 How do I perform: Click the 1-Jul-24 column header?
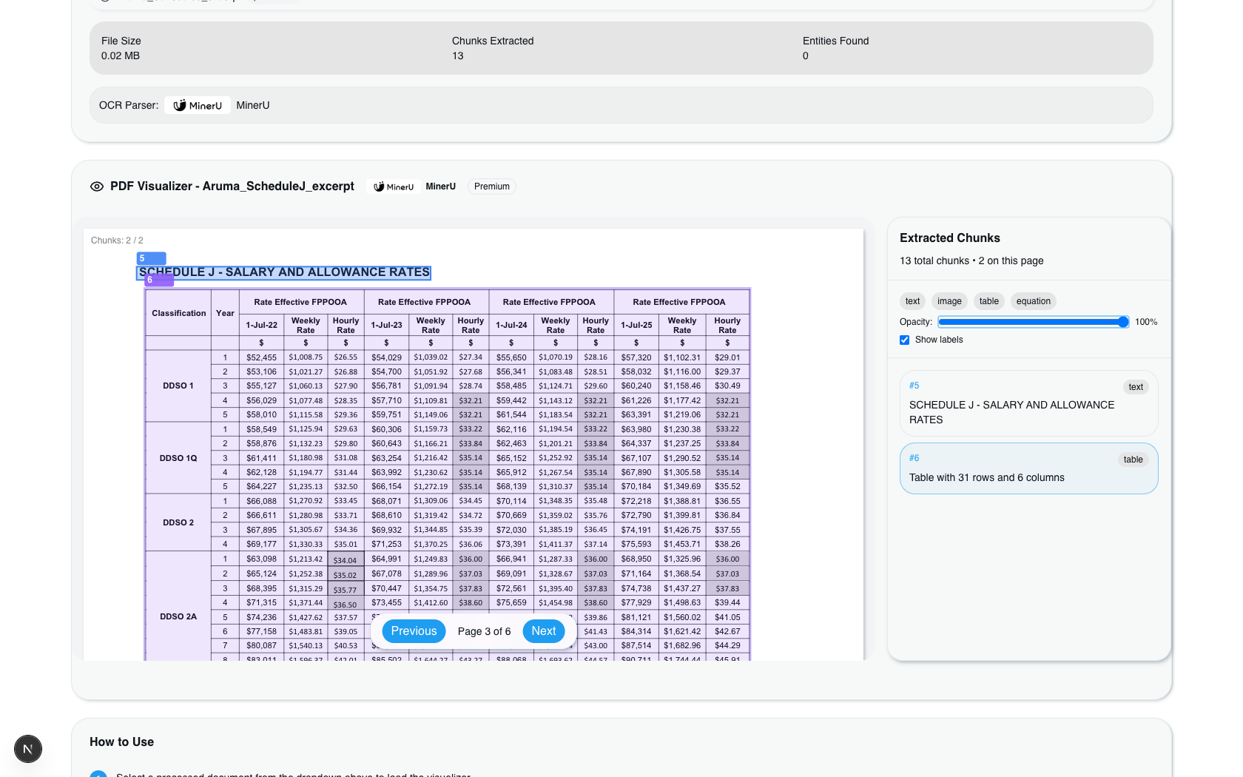(511, 325)
